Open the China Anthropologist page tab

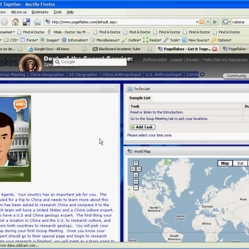click(x=122, y=75)
